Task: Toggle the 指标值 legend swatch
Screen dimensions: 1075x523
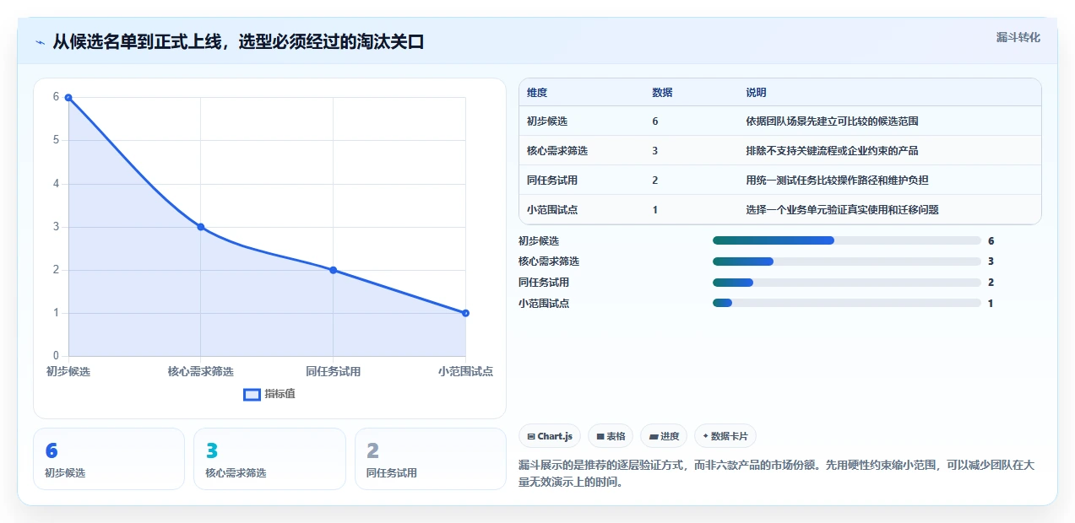Action: point(252,394)
